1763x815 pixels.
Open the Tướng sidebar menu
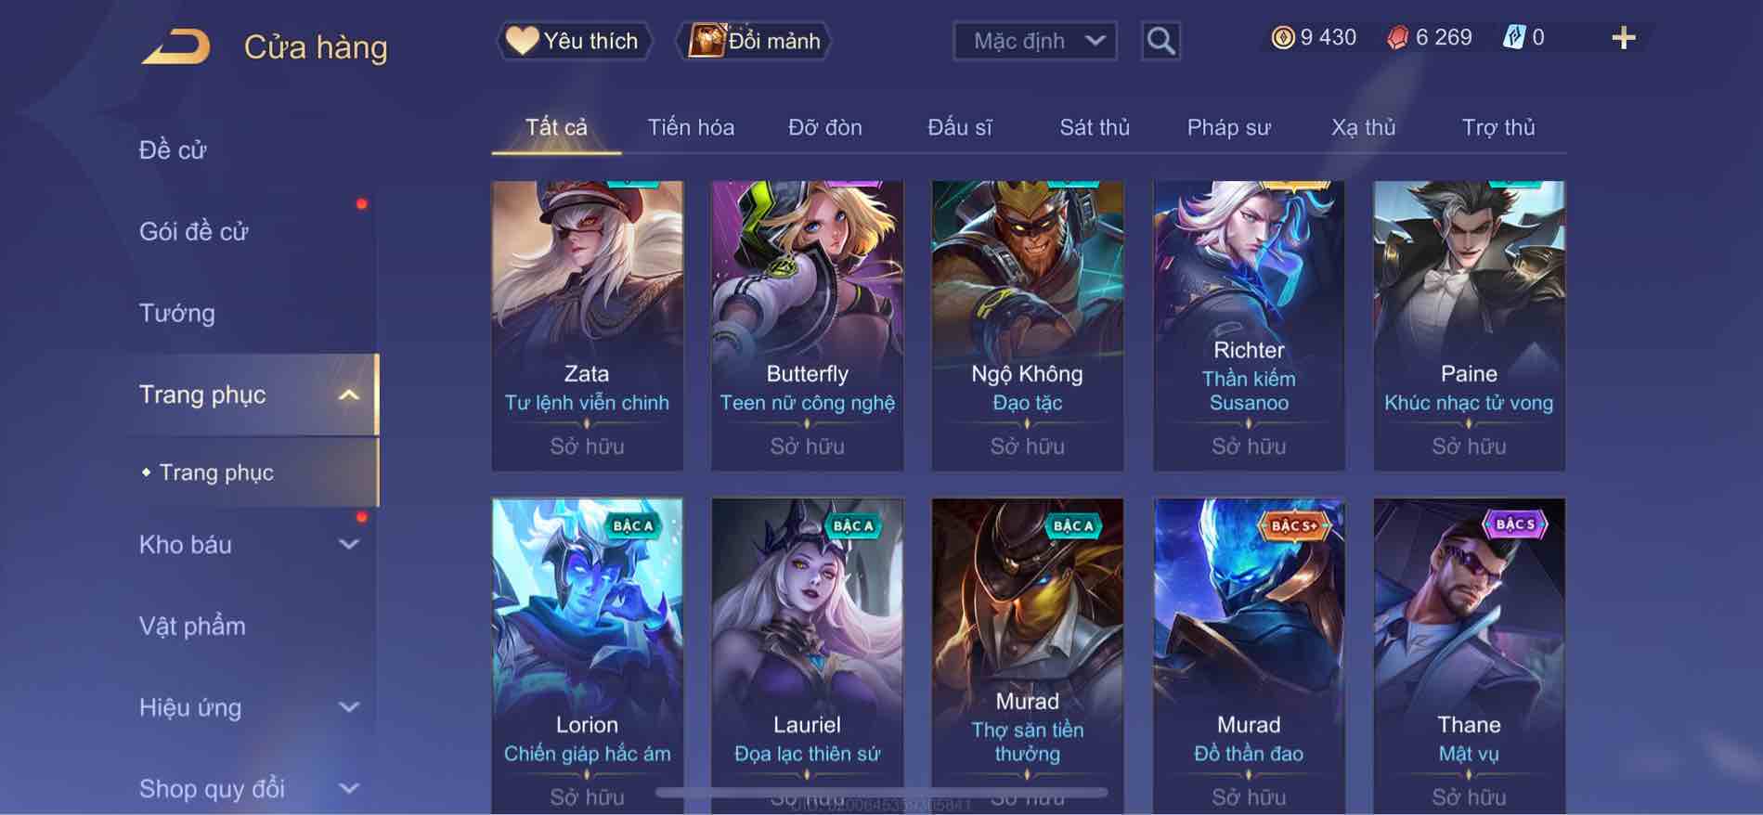(176, 313)
